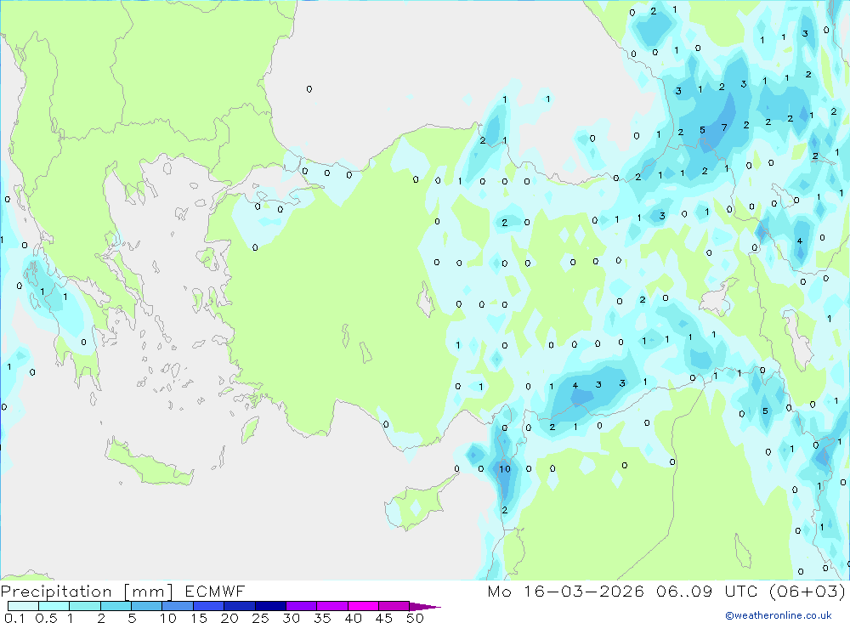This screenshot has width=850, height=623.
Task: Select the 5–10 mm legend color swatch
Action: tap(146, 606)
